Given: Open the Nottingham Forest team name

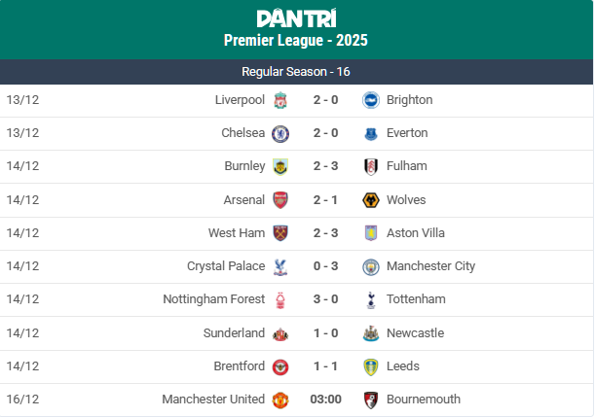Looking at the screenshot, I should 213,299.
